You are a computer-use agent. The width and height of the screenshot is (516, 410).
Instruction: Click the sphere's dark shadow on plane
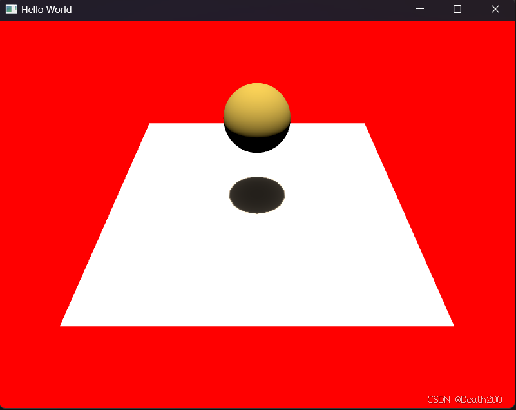point(257,195)
